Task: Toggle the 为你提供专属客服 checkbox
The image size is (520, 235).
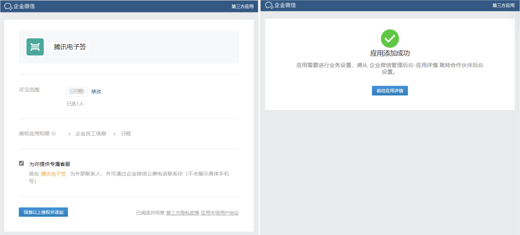Action: pyautogui.click(x=22, y=163)
